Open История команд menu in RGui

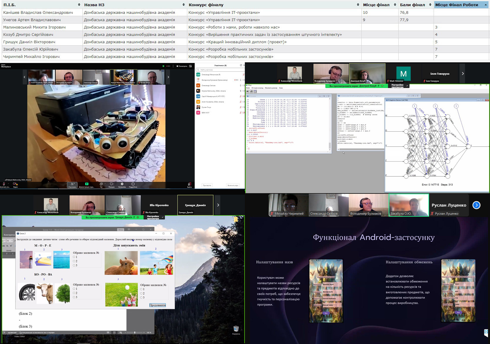coord(257,88)
